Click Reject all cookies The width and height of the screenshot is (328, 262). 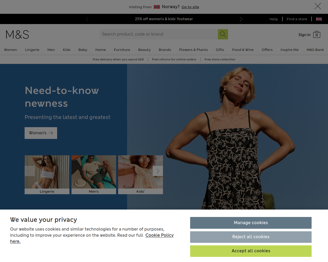click(251, 237)
